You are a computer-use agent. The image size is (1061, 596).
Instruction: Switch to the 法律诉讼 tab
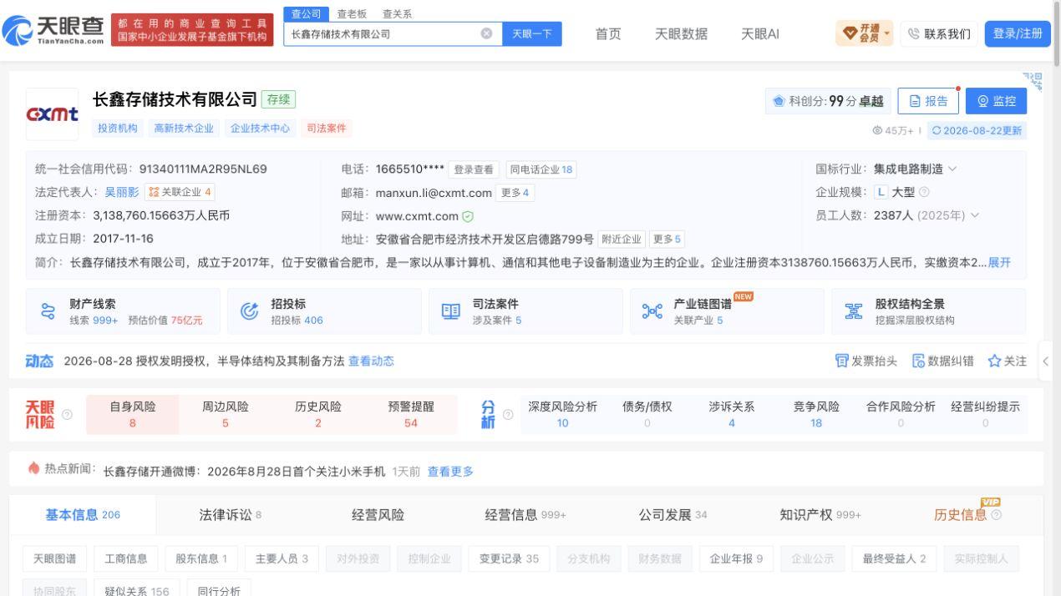click(230, 515)
